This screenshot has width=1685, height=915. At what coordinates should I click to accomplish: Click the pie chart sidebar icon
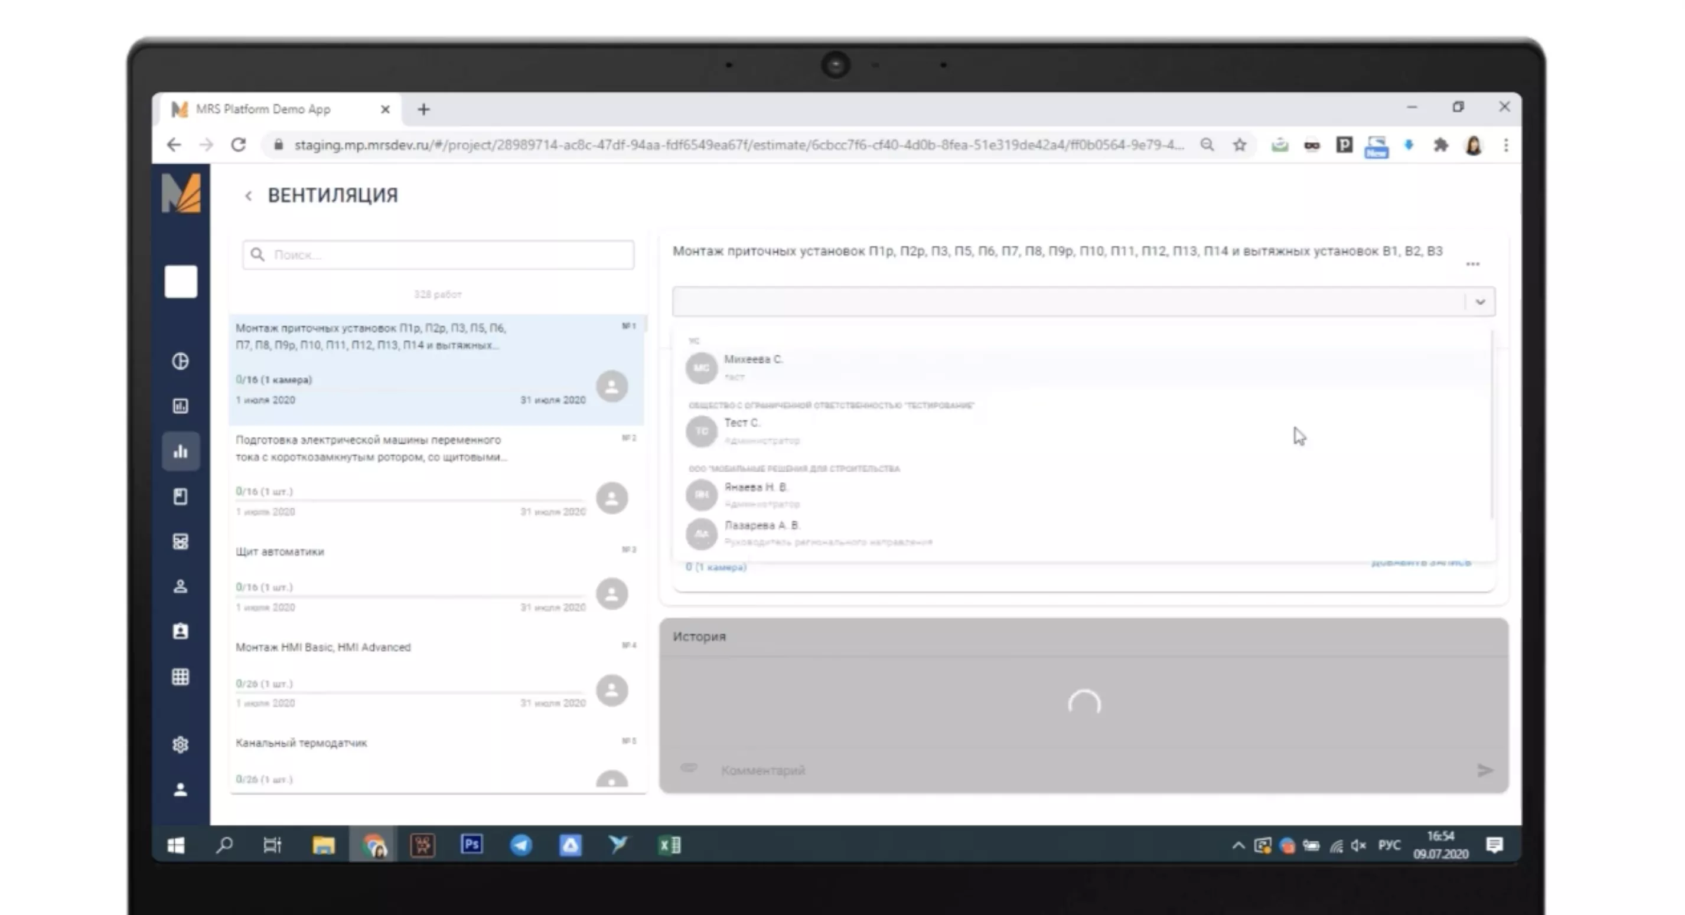click(x=181, y=361)
